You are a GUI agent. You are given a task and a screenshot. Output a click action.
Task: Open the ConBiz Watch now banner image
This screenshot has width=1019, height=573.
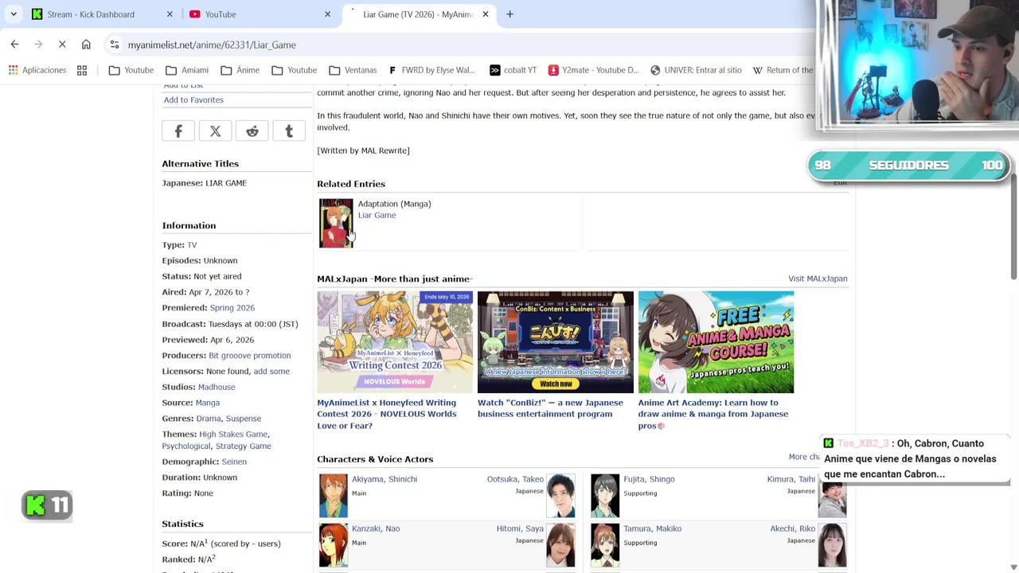coord(556,342)
